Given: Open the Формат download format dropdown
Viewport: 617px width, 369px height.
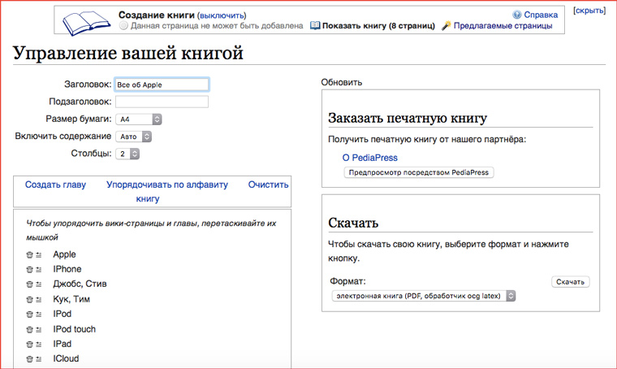Looking at the screenshot, I should [424, 296].
